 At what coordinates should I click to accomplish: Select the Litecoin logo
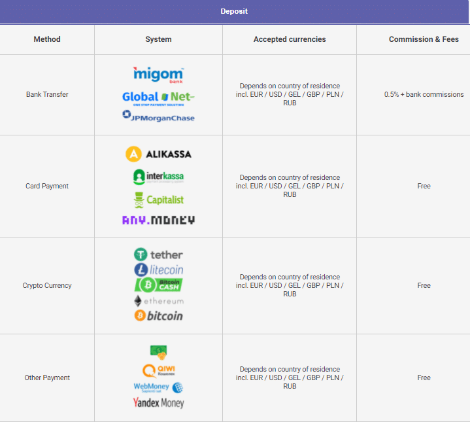pyautogui.click(x=158, y=270)
